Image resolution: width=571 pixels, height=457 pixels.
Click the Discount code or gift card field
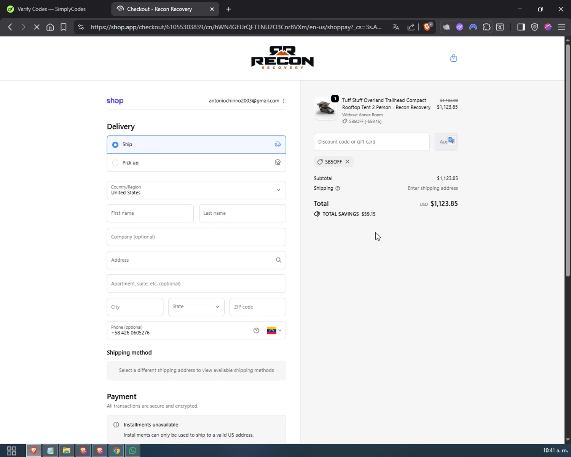click(372, 142)
